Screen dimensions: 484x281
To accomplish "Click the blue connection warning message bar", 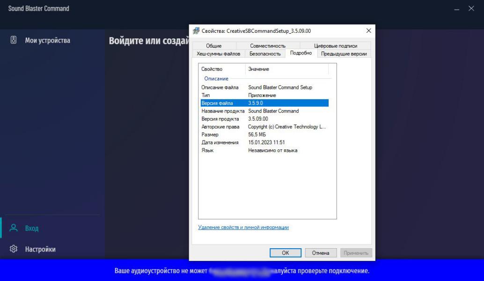I will pyautogui.click(x=242, y=271).
